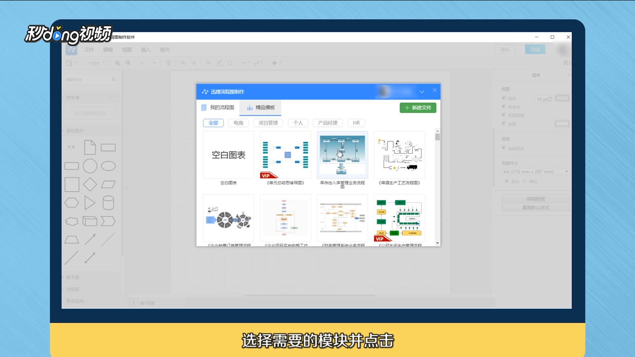Click the 导出 export button

(x=535, y=50)
